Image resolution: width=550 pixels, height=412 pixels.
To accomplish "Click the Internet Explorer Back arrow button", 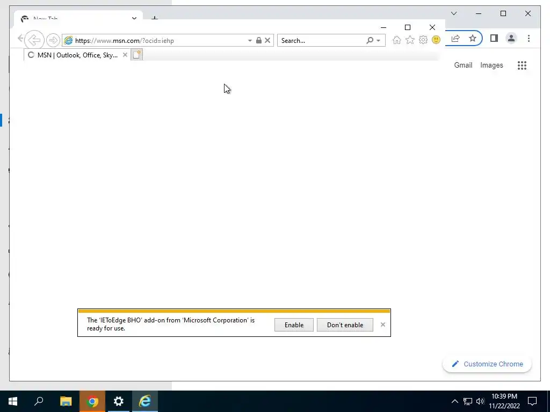I will pos(34,40).
